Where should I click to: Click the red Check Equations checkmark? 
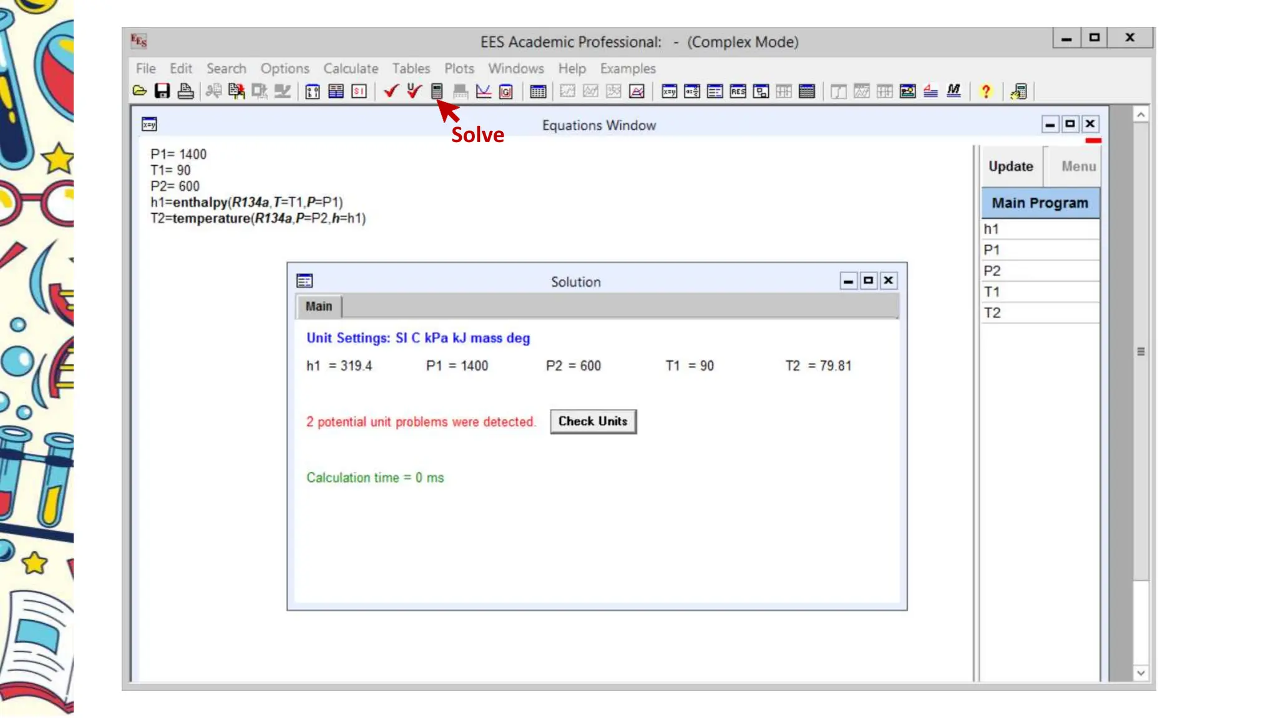[x=391, y=92]
